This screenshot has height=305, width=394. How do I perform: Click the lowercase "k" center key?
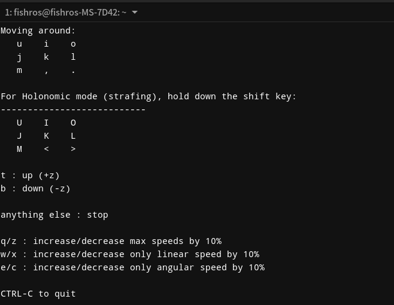tap(46, 57)
